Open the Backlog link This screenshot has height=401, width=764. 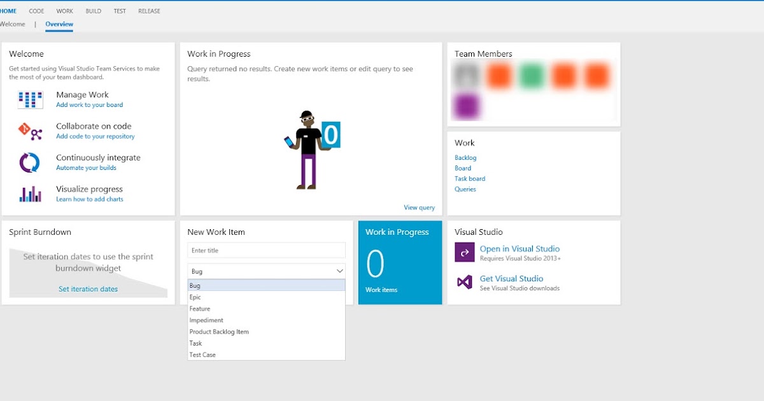point(465,157)
